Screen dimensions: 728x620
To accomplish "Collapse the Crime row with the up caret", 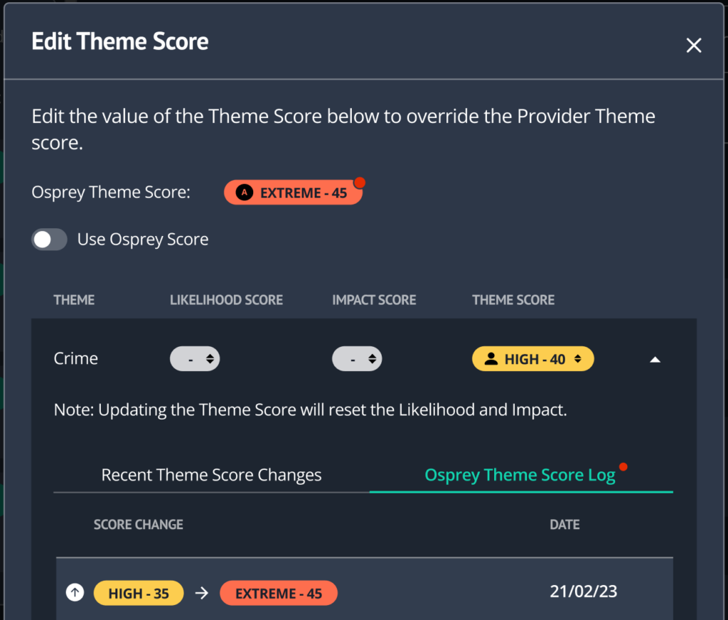I will click(655, 360).
